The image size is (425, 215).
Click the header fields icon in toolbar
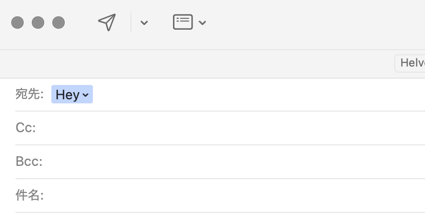click(183, 22)
